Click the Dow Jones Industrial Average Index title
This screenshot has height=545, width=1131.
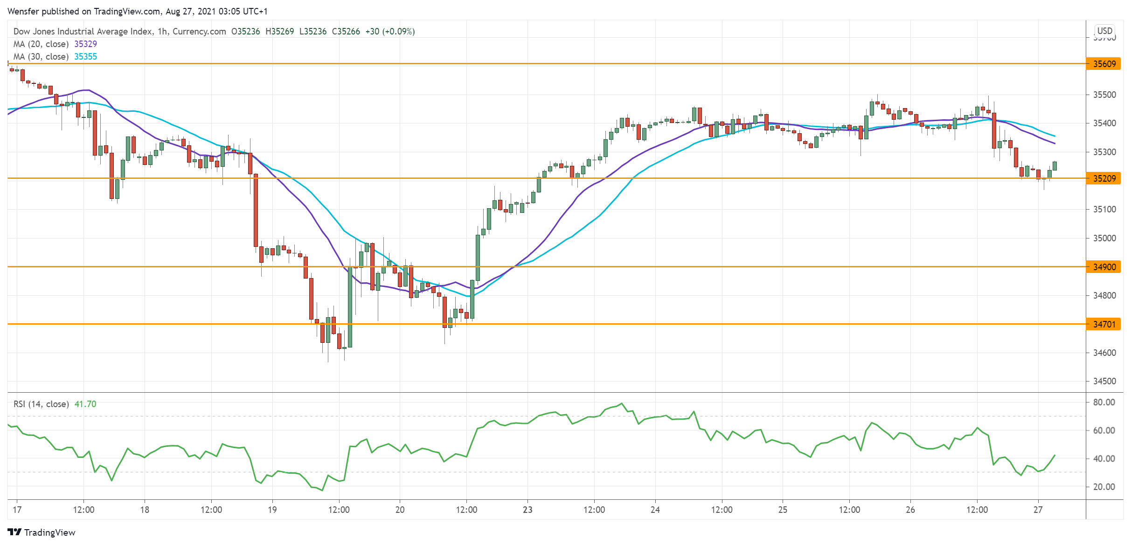tap(83, 31)
